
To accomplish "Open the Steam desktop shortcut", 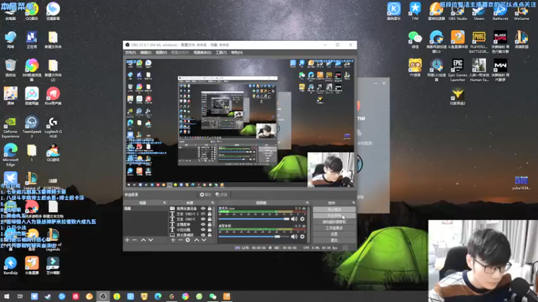I will pos(479,11).
